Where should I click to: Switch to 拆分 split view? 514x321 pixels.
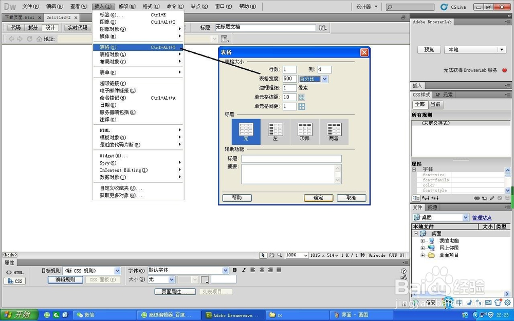[33, 28]
